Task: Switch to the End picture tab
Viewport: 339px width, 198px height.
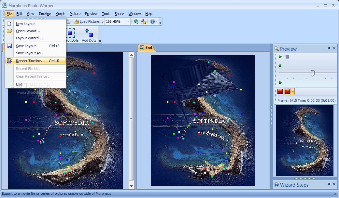Action: pos(146,48)
